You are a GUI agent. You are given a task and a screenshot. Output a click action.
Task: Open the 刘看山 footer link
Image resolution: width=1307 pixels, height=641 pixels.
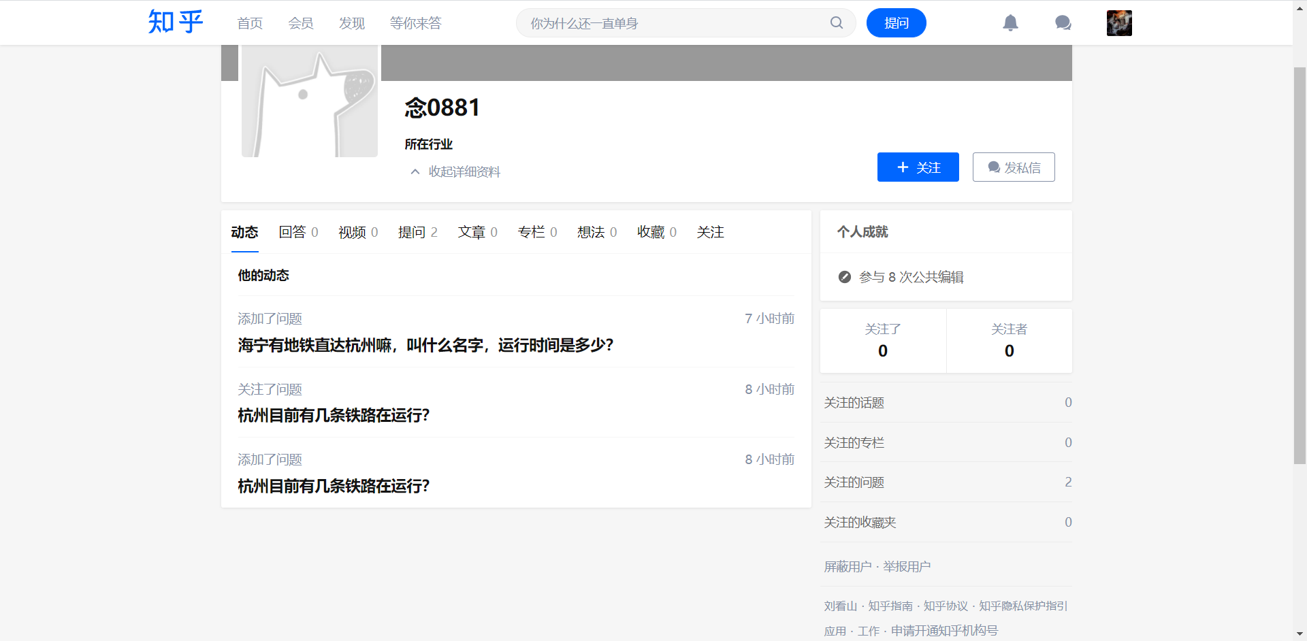[840, 606]
